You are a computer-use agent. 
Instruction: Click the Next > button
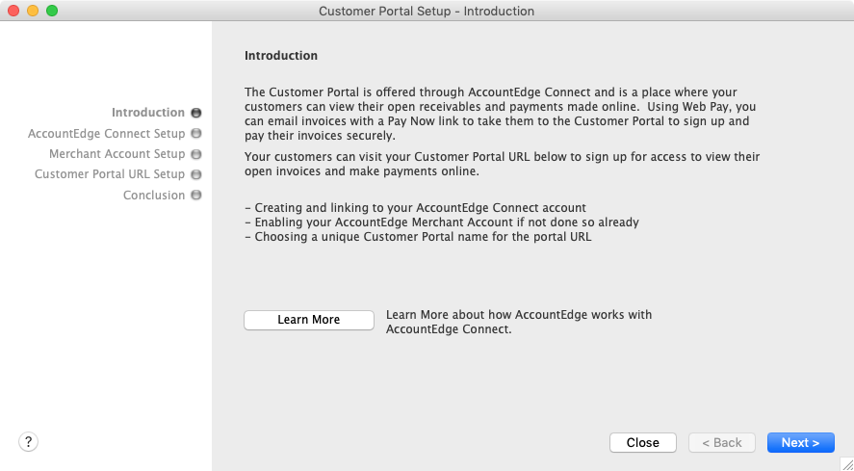[800, 443]
